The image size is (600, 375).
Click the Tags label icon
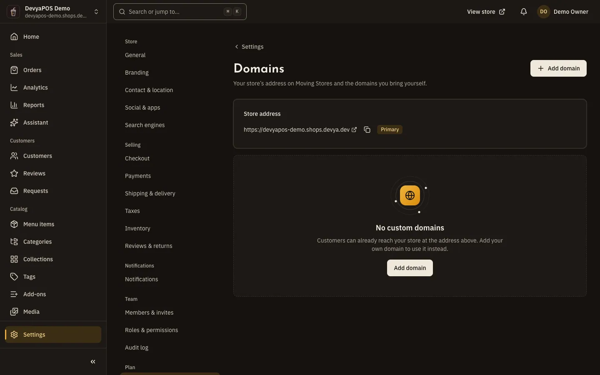[14, 277]
